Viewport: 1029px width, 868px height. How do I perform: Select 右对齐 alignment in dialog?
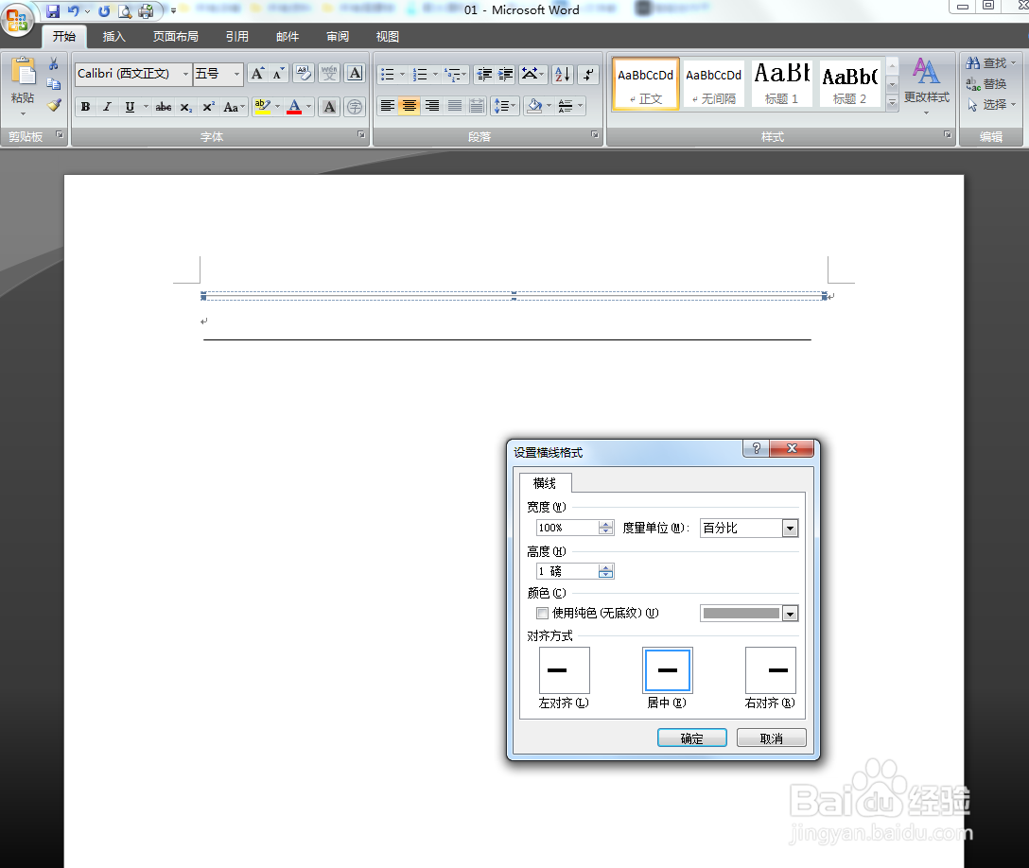pos(771,669)
